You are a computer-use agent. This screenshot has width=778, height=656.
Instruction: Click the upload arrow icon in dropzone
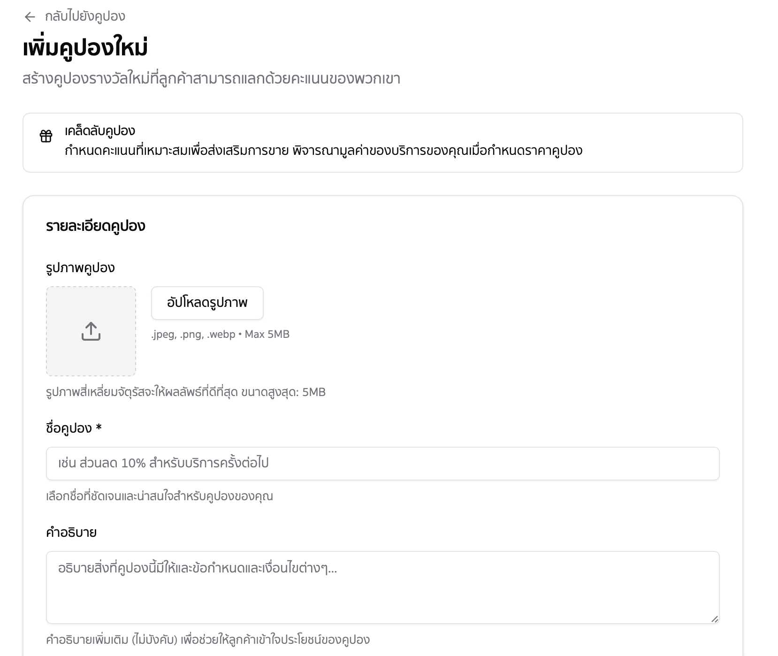[91, 331]
